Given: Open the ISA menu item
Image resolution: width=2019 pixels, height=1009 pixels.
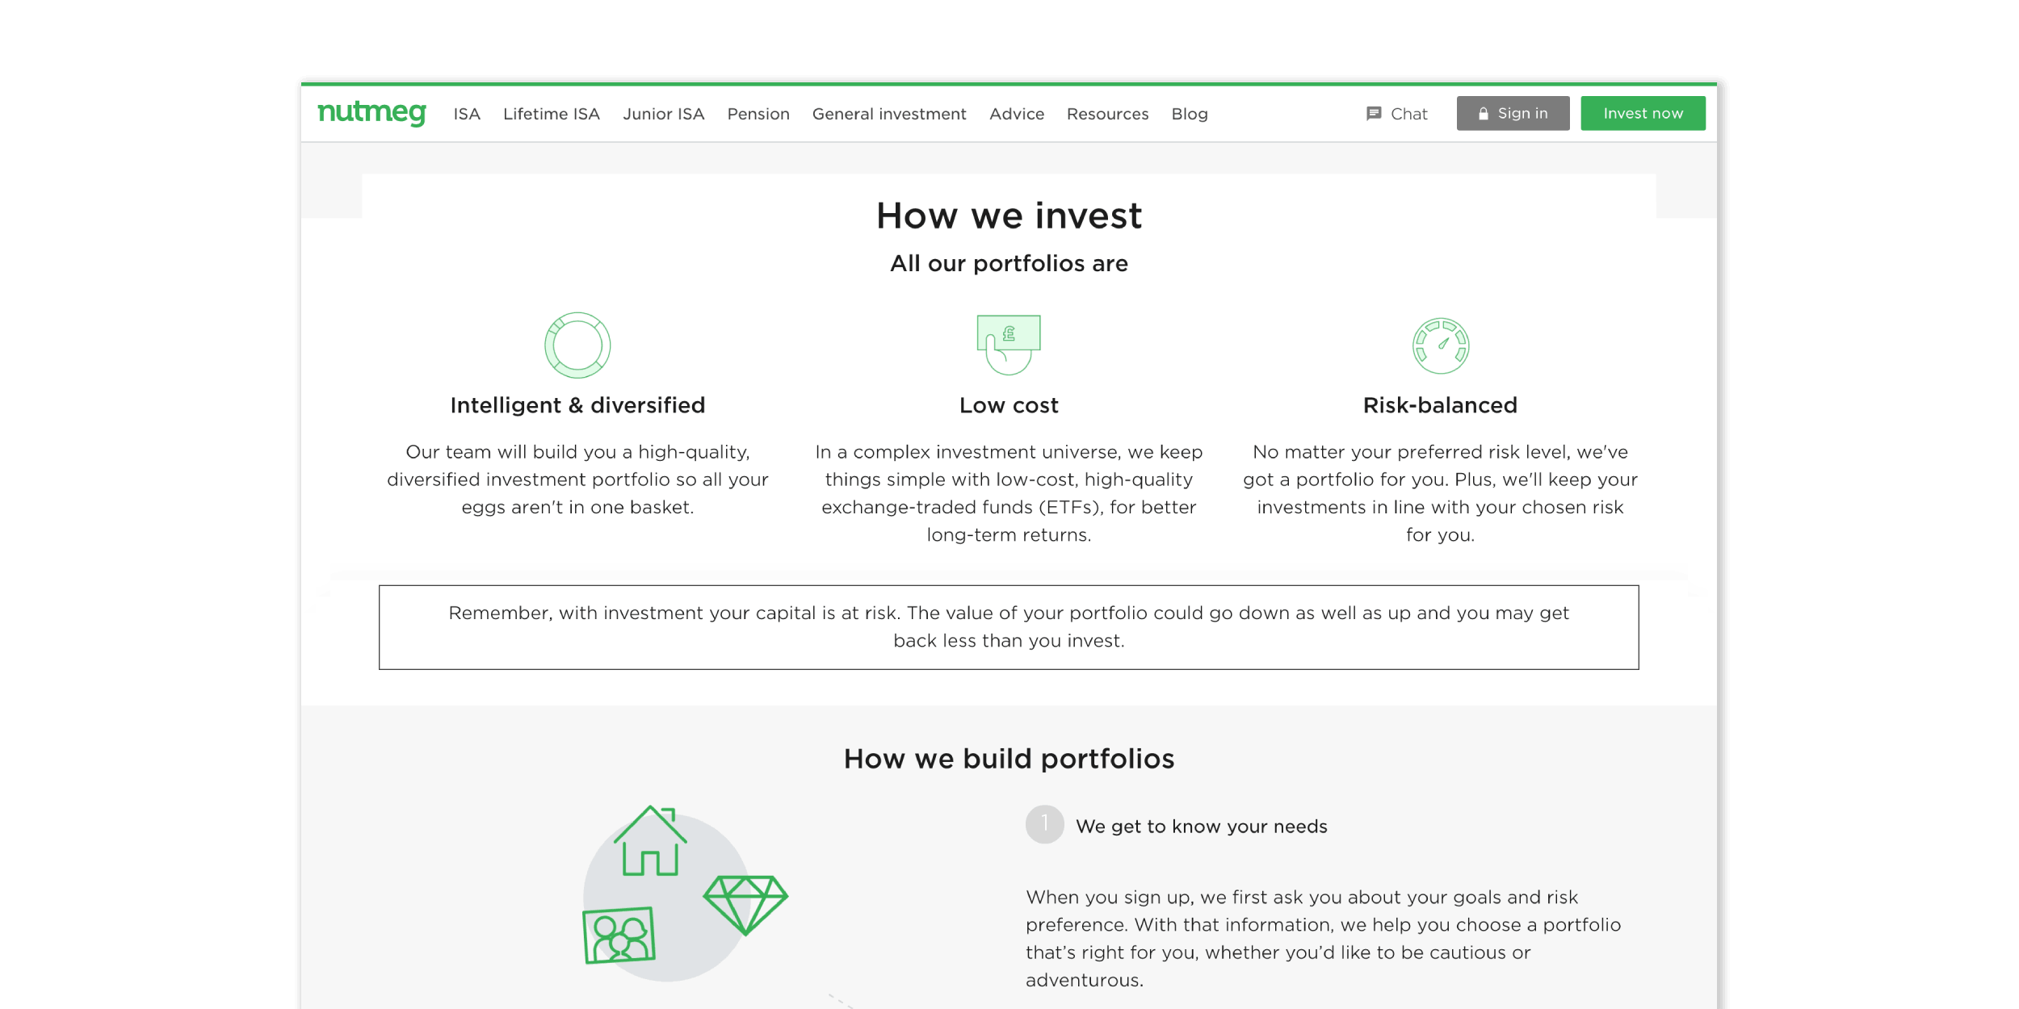Looking at the screenshot, I should pos(467,114).
